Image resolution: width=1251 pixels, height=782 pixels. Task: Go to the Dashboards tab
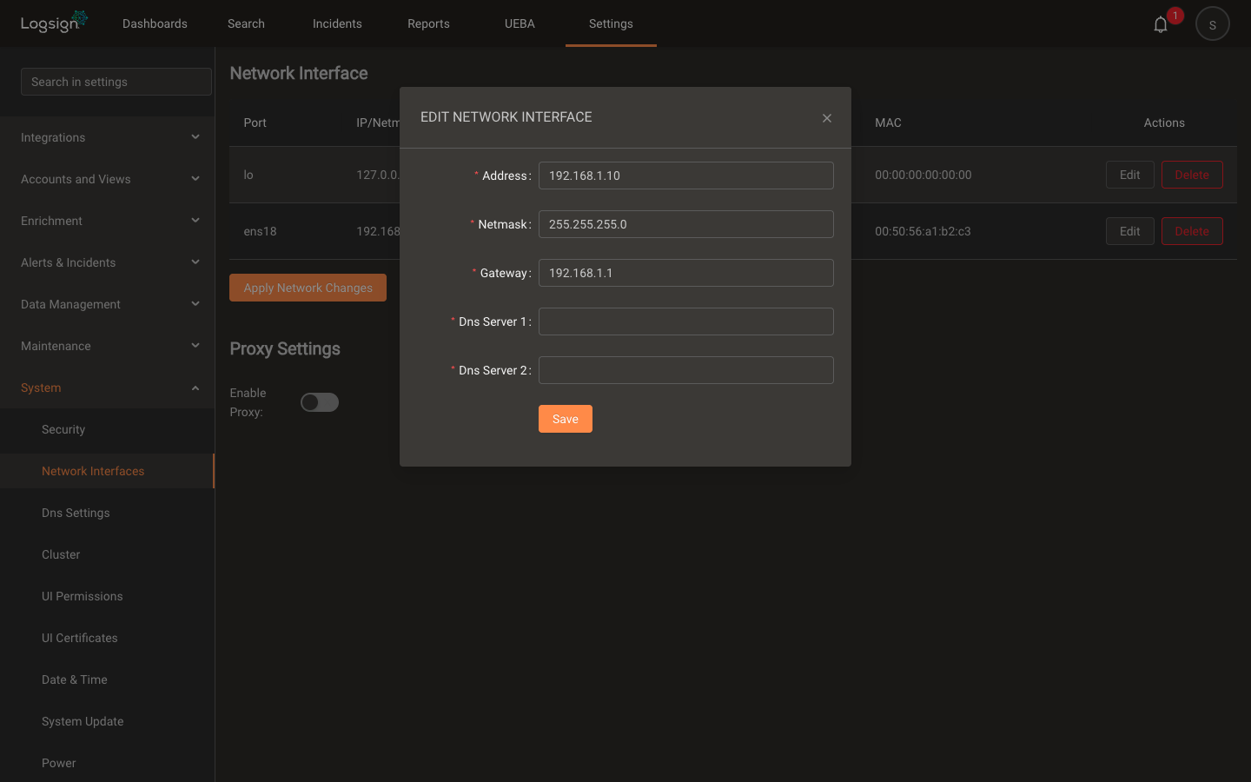point(155,23)
